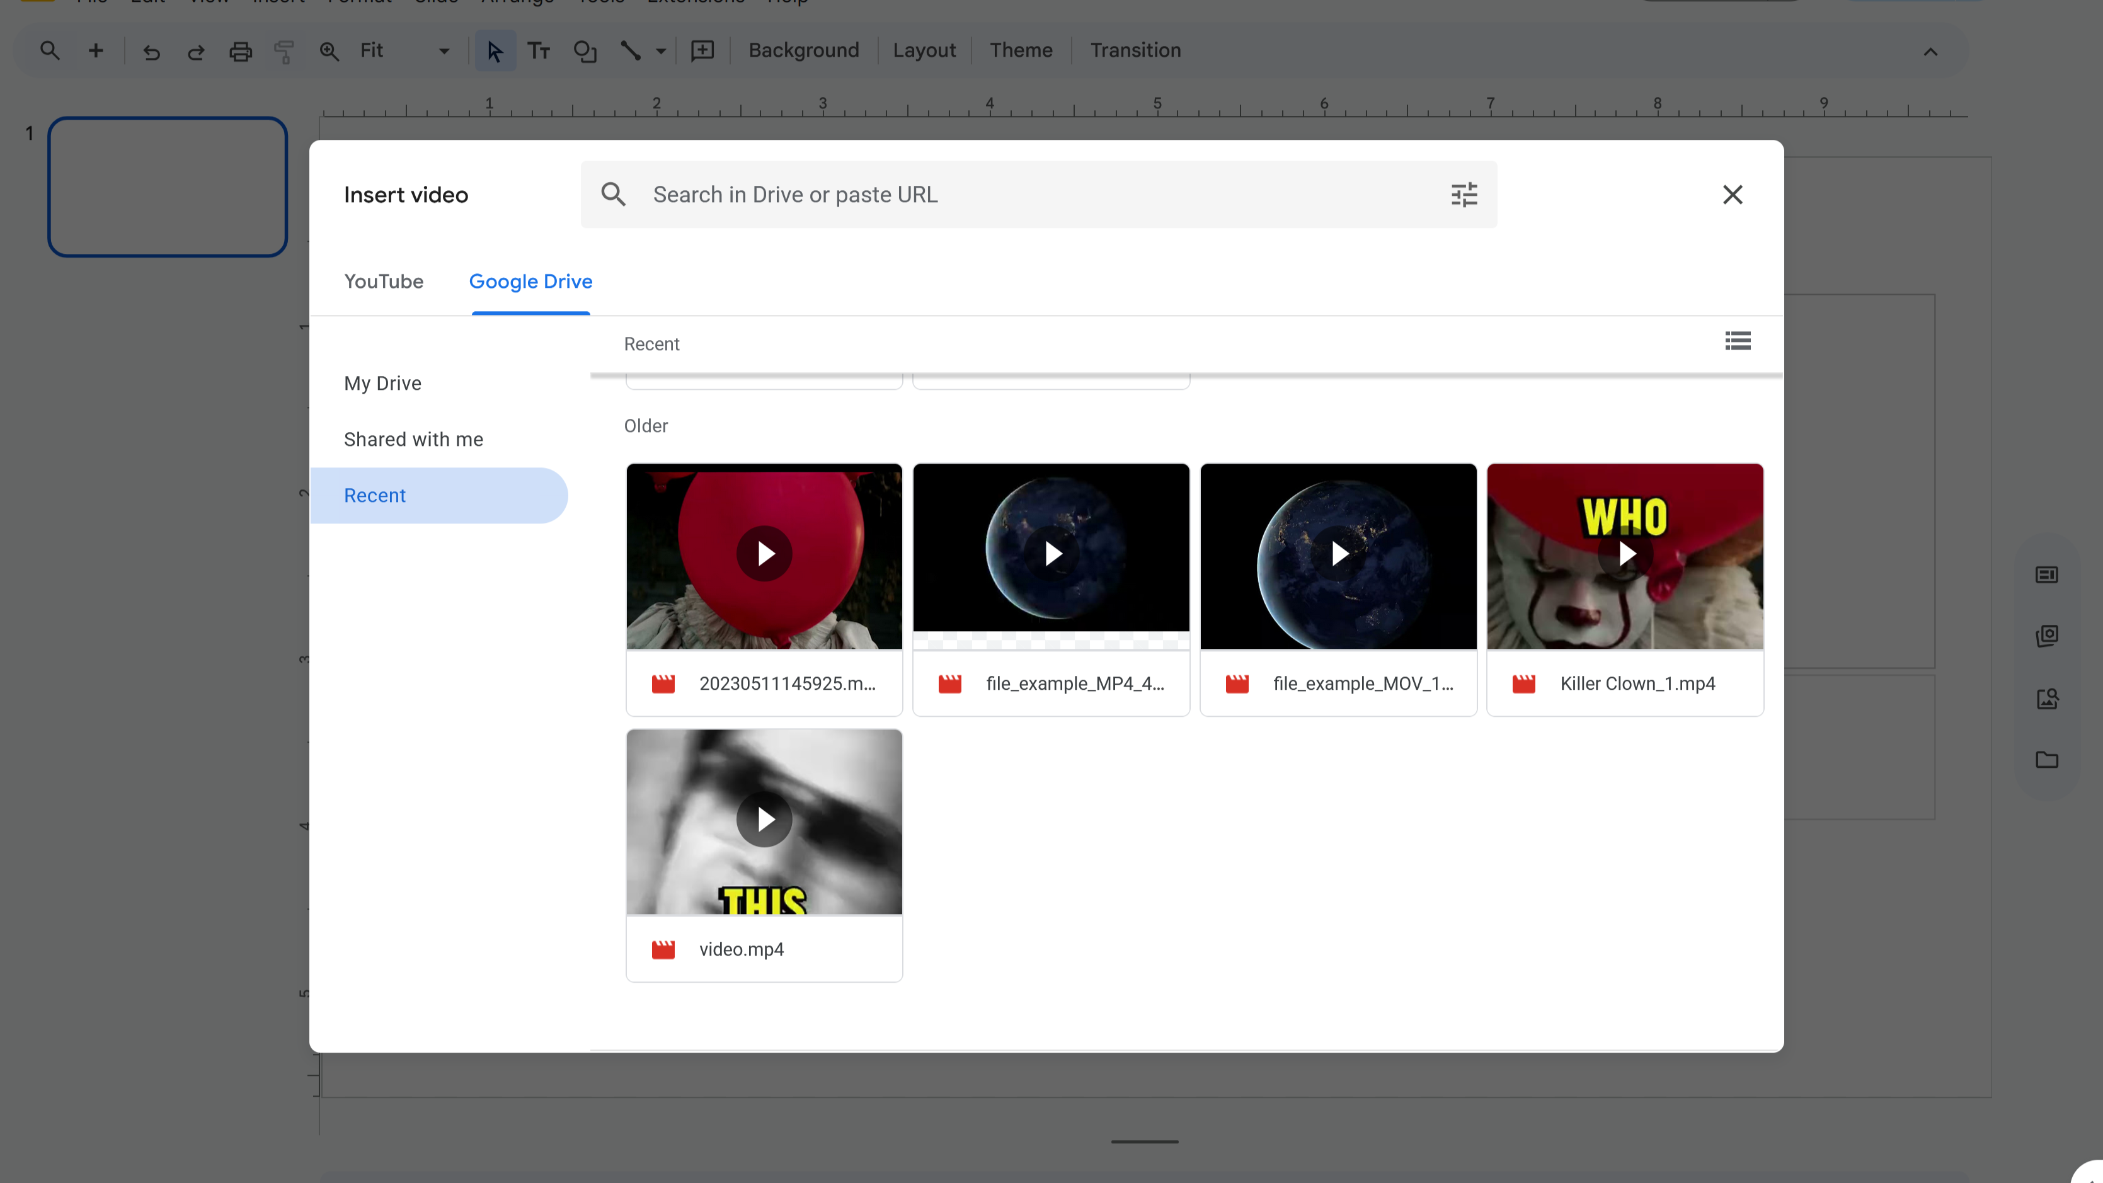Click the print icon
The width and height of the screenshot is (2103, 1183).
[x=240, y=52]
